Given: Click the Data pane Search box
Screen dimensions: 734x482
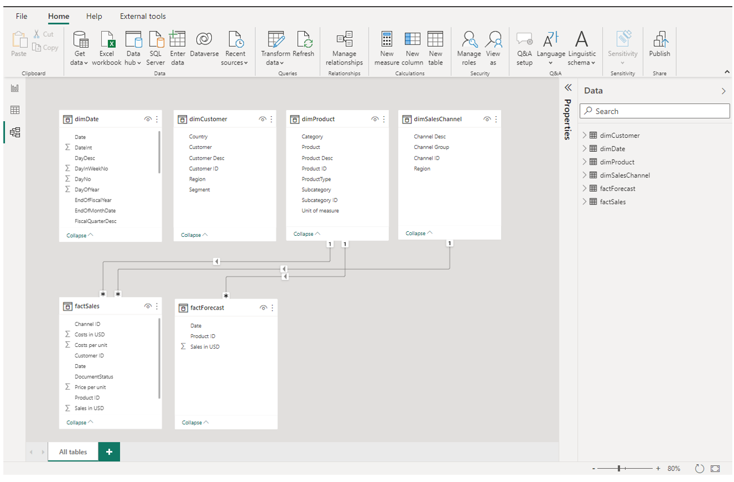Looking at the screenshot, I should pos(654,111).
